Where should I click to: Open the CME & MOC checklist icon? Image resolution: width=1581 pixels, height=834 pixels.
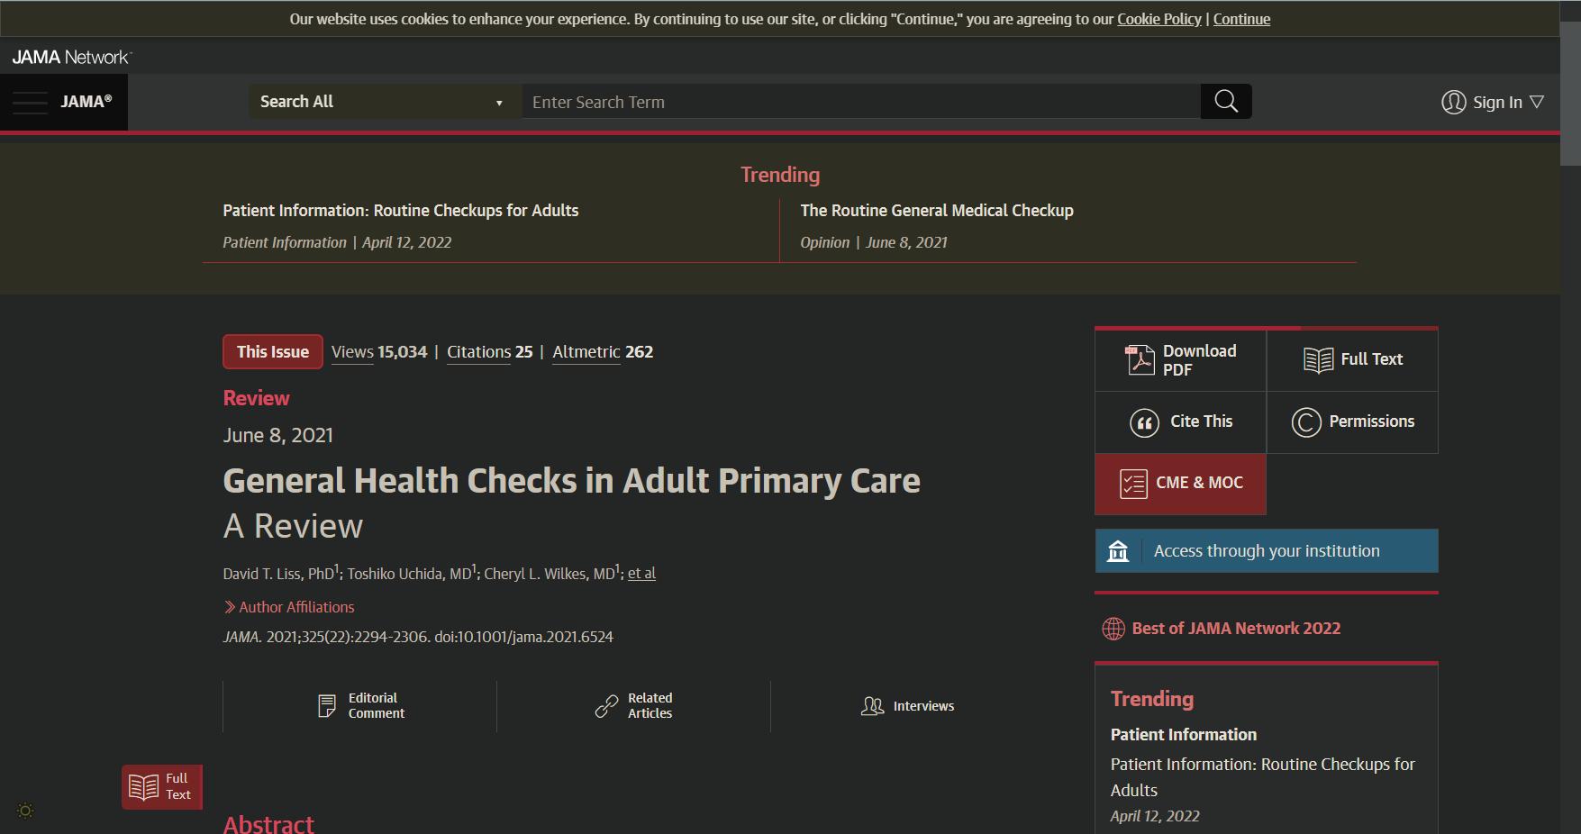pos(1133,484)
